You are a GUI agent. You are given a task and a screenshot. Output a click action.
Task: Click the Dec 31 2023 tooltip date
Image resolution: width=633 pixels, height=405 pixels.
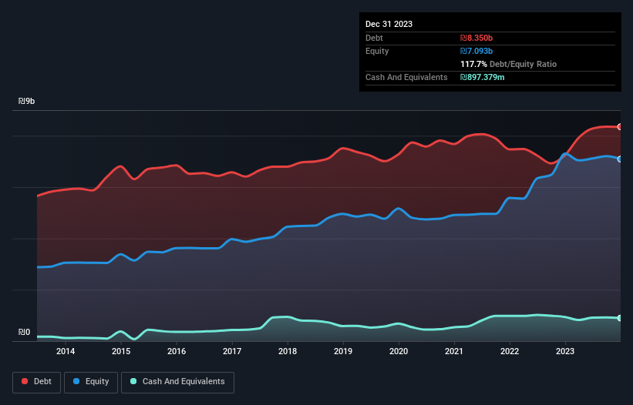(x=389, y=24)
